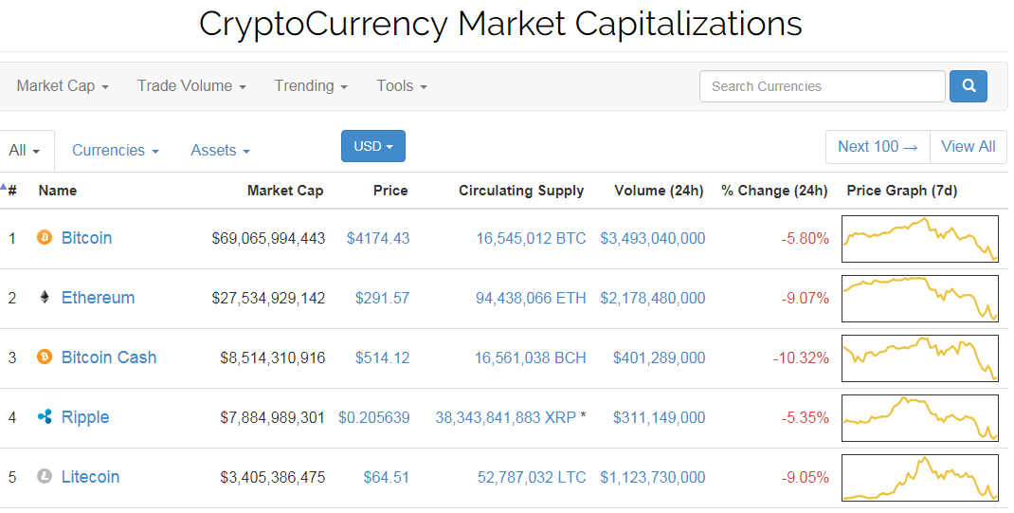Open the USD currency selector

[x=372, y=146]
